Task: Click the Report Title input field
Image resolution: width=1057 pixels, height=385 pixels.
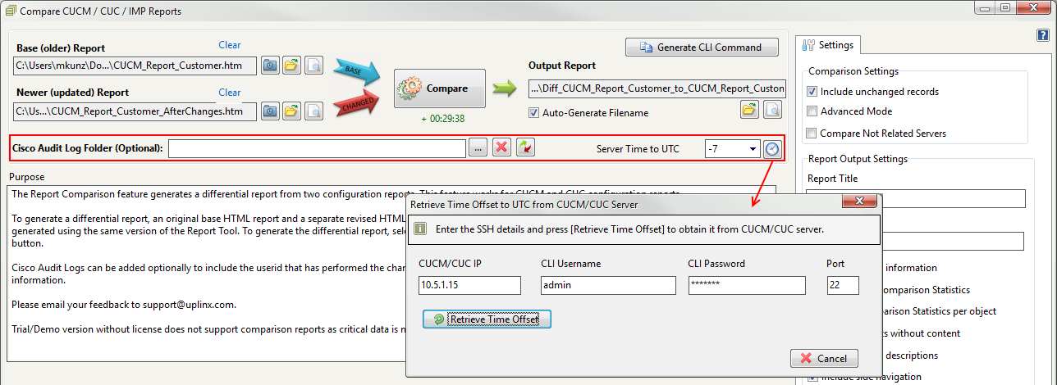Action: 916,199
